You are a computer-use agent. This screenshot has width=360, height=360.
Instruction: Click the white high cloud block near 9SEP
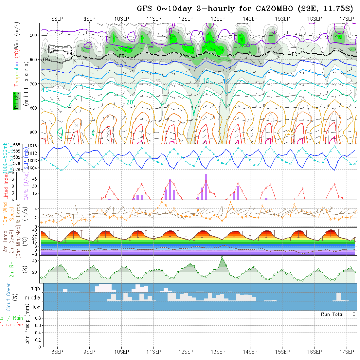105,288
